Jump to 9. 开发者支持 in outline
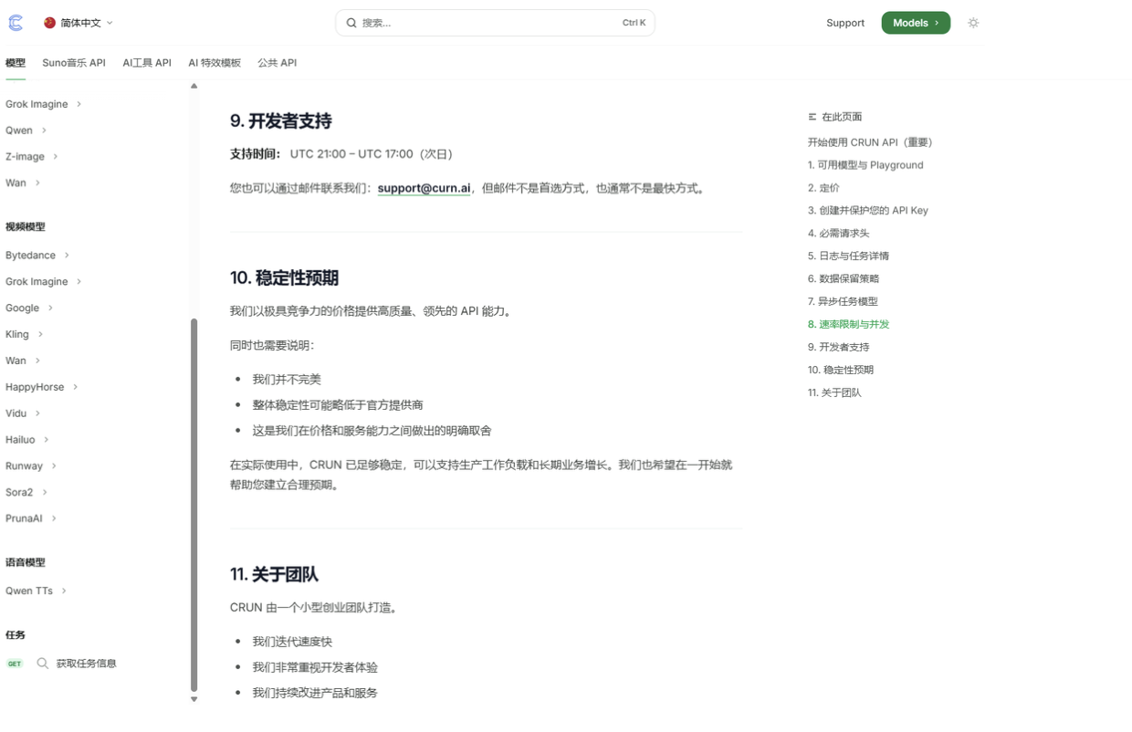Screen dimensions: 1132x732 838,348
